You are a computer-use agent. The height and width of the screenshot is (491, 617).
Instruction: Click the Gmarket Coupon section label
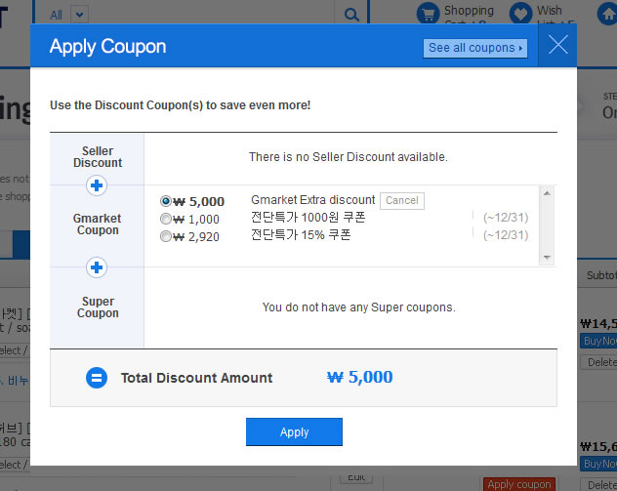click(98, 225)
